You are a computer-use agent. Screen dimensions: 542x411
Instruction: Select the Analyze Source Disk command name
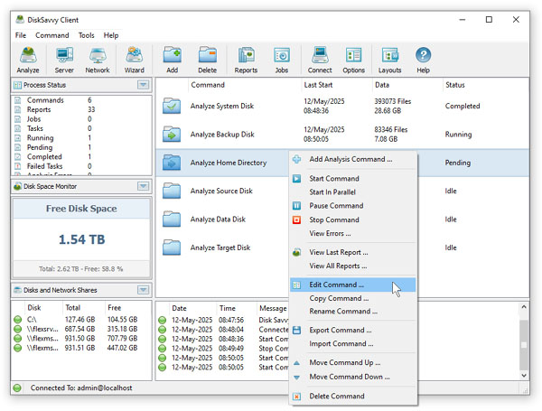(221, 191)
